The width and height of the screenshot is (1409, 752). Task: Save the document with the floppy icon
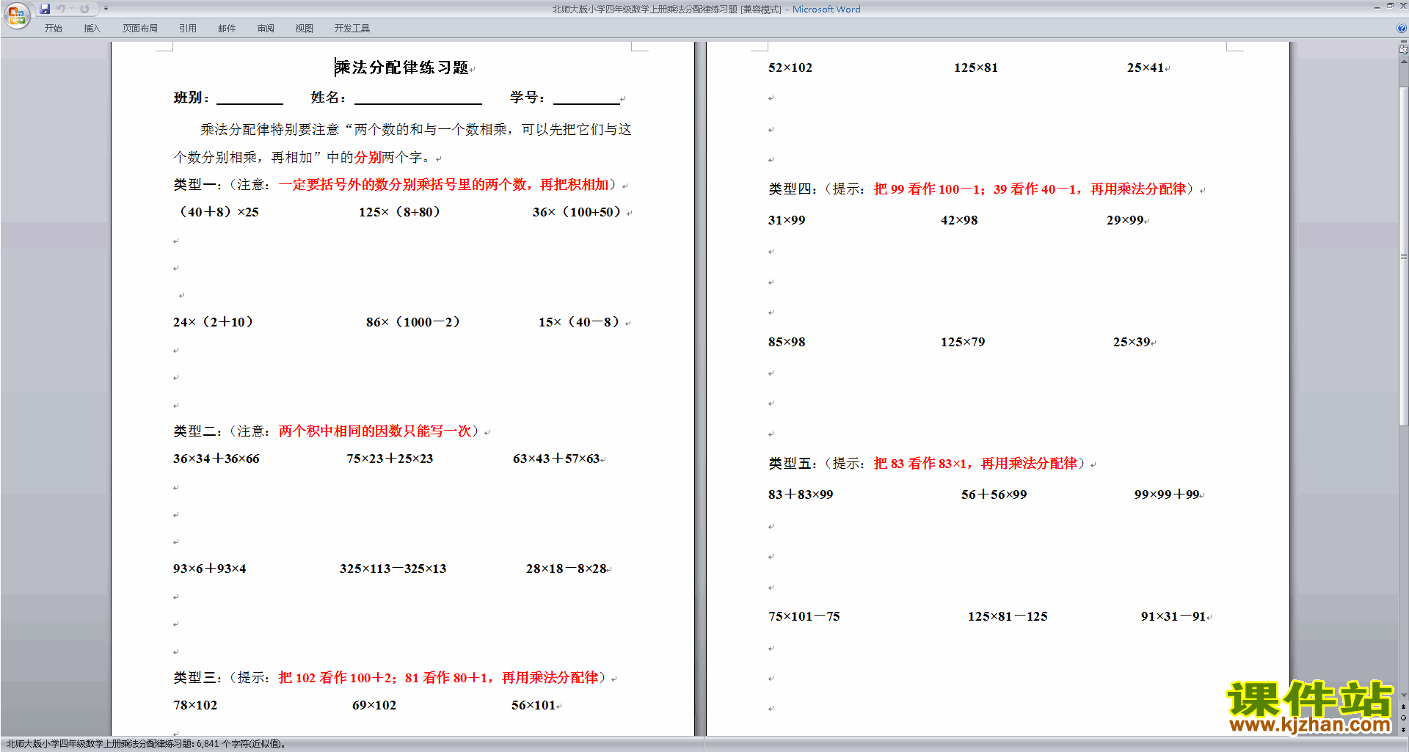pos(45,9)
